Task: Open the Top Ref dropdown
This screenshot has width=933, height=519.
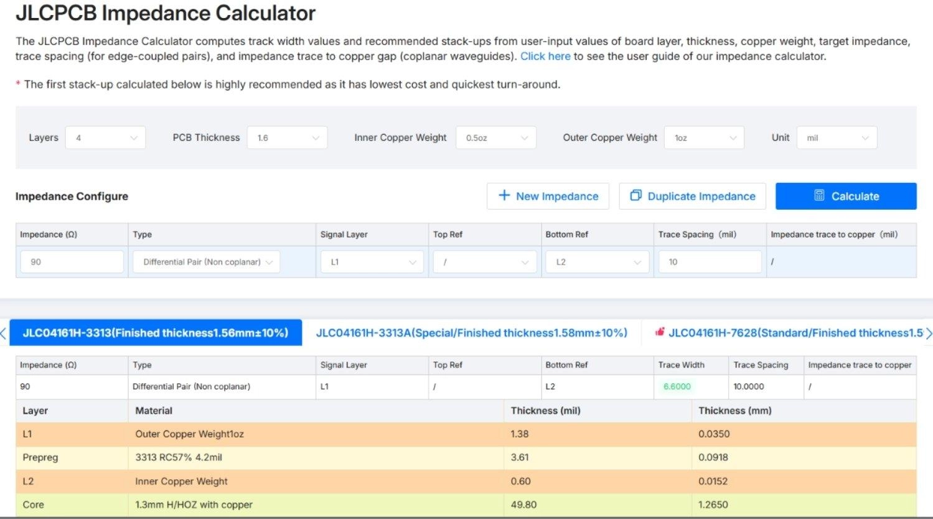Action: tap(485, 262)
